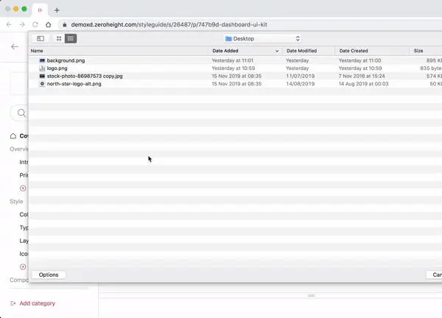Viewport: 442px width, 318px height.
Task: Click the north-star-logo-alt.png file icon
Action: [x=42, y=84]
